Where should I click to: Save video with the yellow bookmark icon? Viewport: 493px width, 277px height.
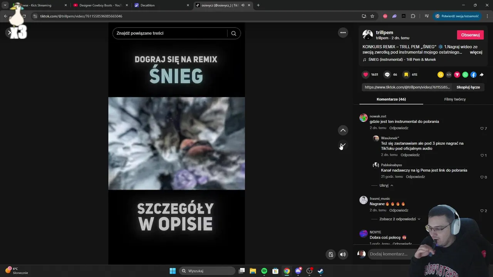(406, 75)
